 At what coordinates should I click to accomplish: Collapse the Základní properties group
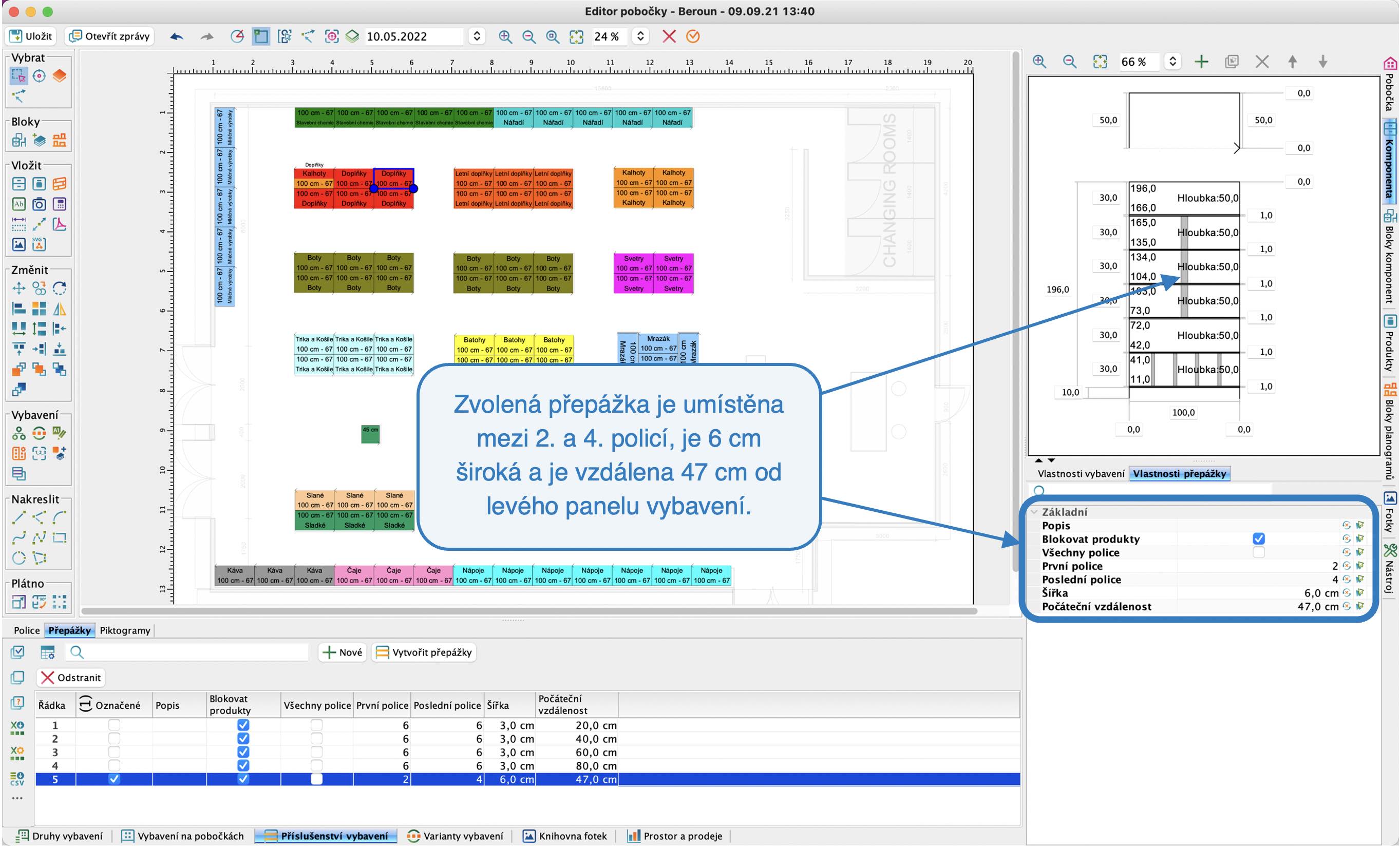point(1035,512)
